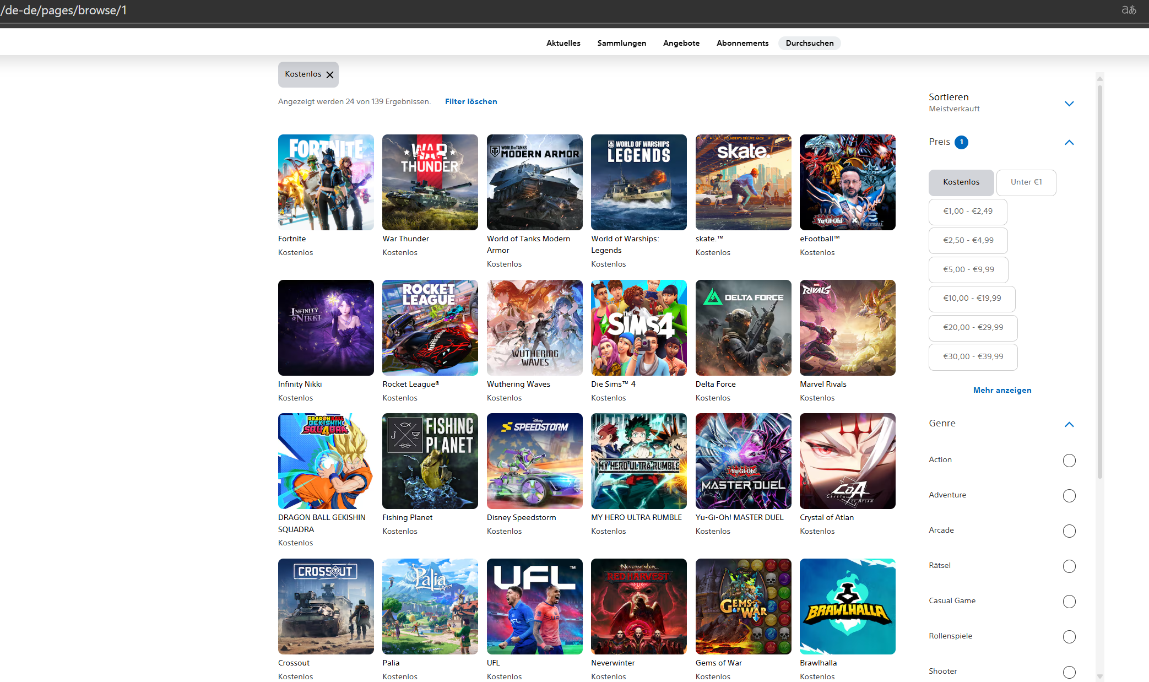The width and height of the screenshot is (1149, 682).
Task: Open the Brawlhalla game cover
Action: (x=847, y=607)
